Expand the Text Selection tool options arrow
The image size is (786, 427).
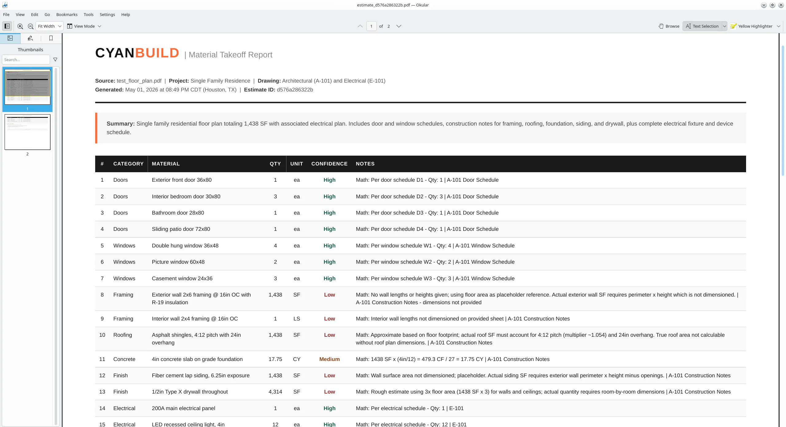point(724,26)
